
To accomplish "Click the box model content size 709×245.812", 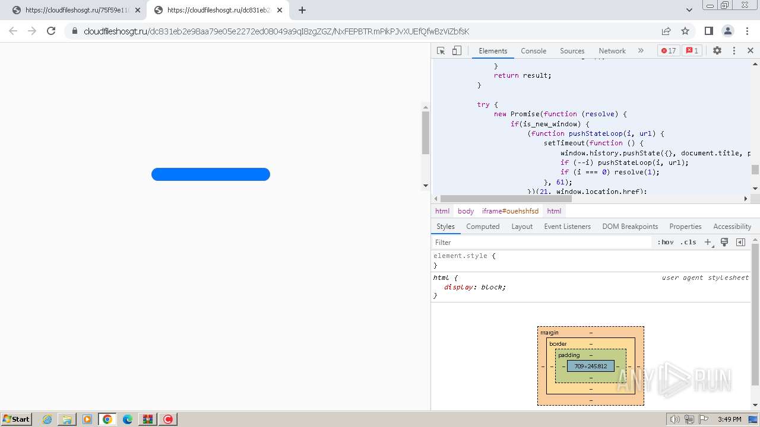I will [x=591, y=366].
